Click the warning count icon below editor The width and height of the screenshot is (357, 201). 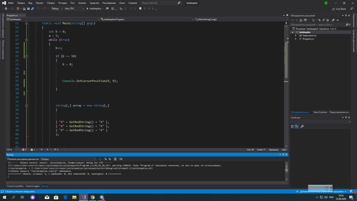pyautogui.click(x=32, y=150)
